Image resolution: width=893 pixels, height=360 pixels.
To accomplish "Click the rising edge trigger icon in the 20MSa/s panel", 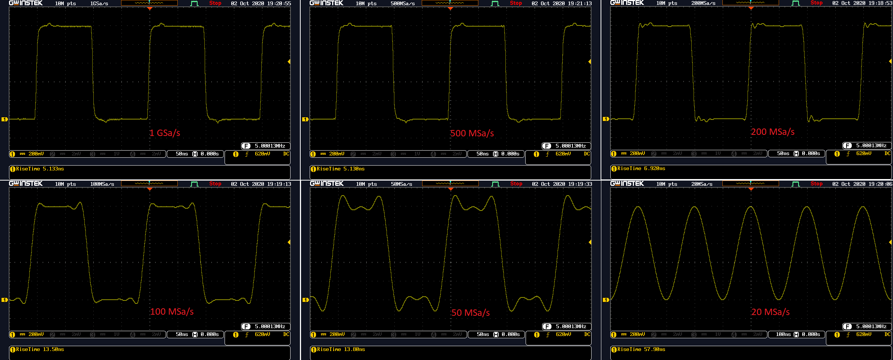I will tap(848, 335).
